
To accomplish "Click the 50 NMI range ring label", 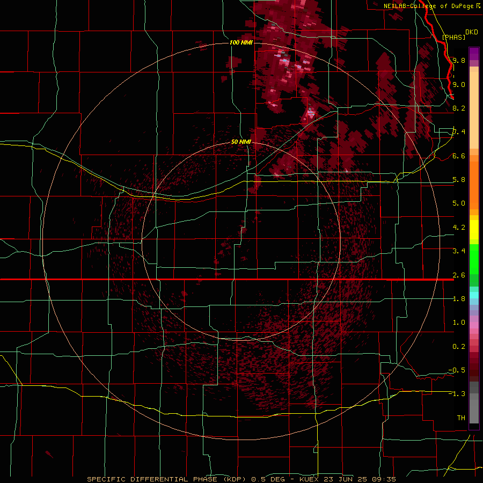I will click(x=241, y=142).
